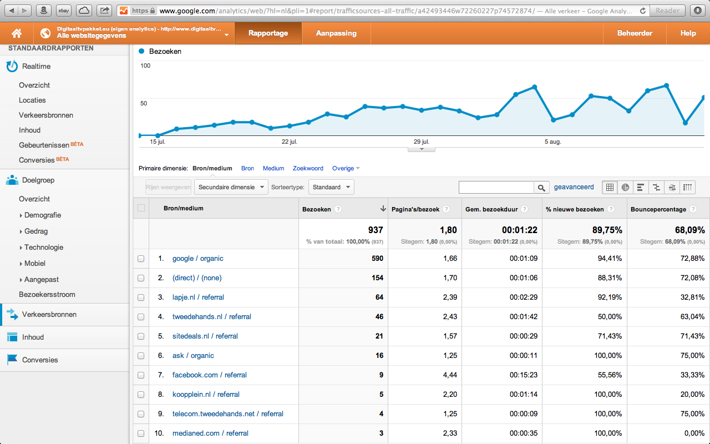The image size is (710, 444).
Task: Check the ask / organic row checkbox
Action: 141,356
